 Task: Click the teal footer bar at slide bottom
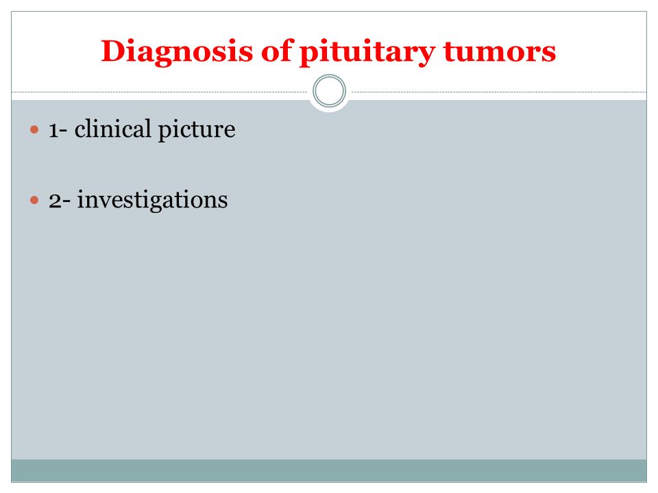[329, 470]
